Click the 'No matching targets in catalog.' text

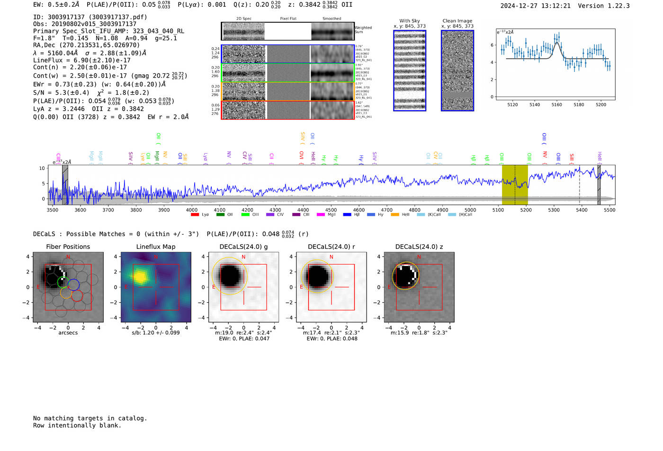point(90,418)
